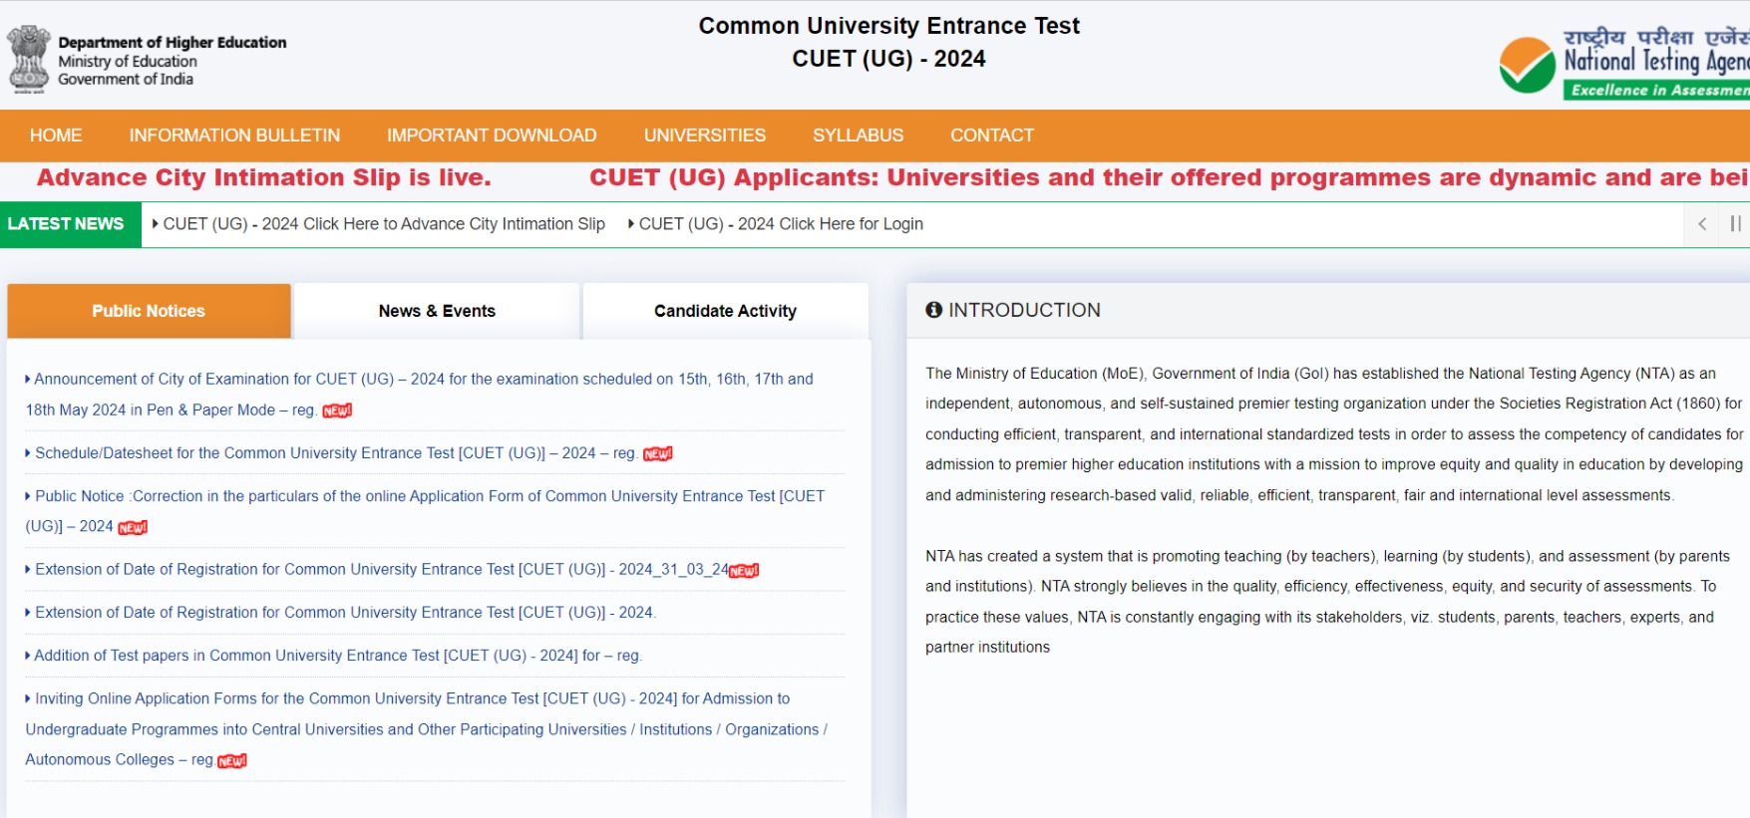Viewport: 1750px width, 818px height.
Task: Click NEW badge beside Inviting Online Application notice
Action: click(x=232, y=761)
